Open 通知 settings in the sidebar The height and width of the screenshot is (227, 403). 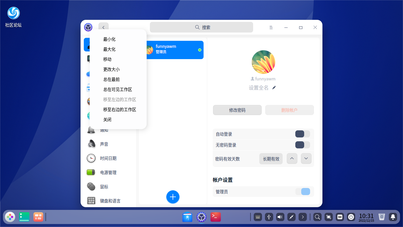[x=104, y=130]
